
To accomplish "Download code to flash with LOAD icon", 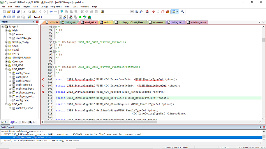I will [29, 17].
